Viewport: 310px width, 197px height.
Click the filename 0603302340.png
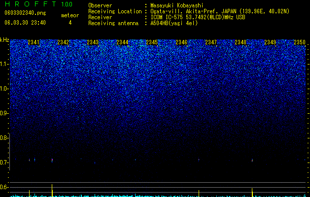25,13
